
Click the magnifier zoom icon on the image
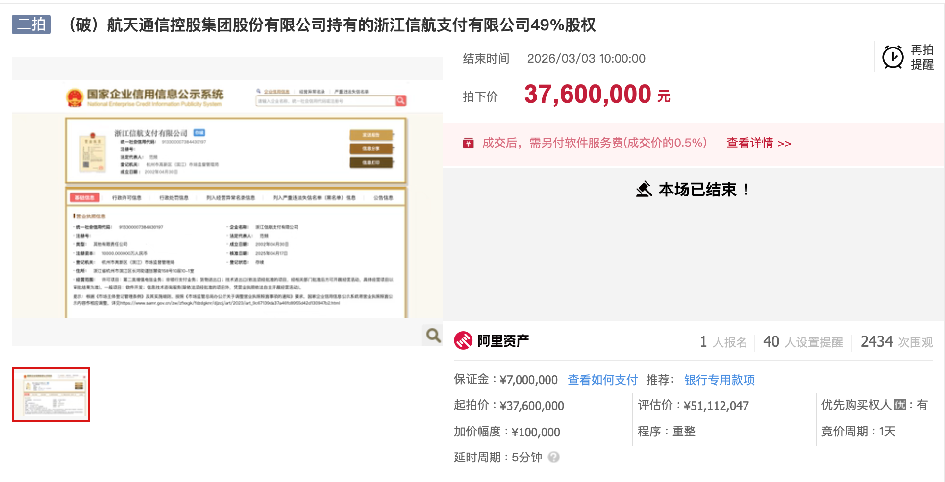point(432,336)
